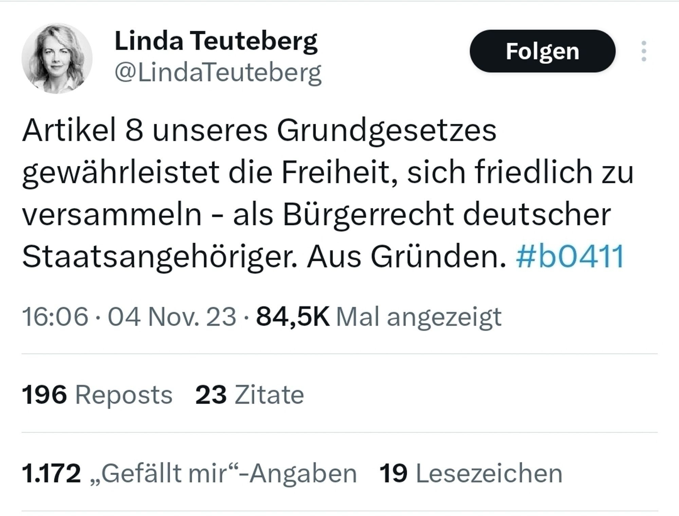Click the 23 quote count number
The height and width of the screenshot is (516, 679).
[x=211, y=395]
